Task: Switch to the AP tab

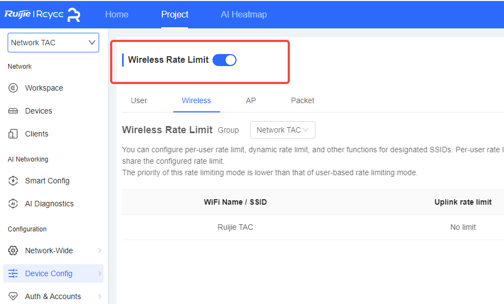Action: pos(251,100)
